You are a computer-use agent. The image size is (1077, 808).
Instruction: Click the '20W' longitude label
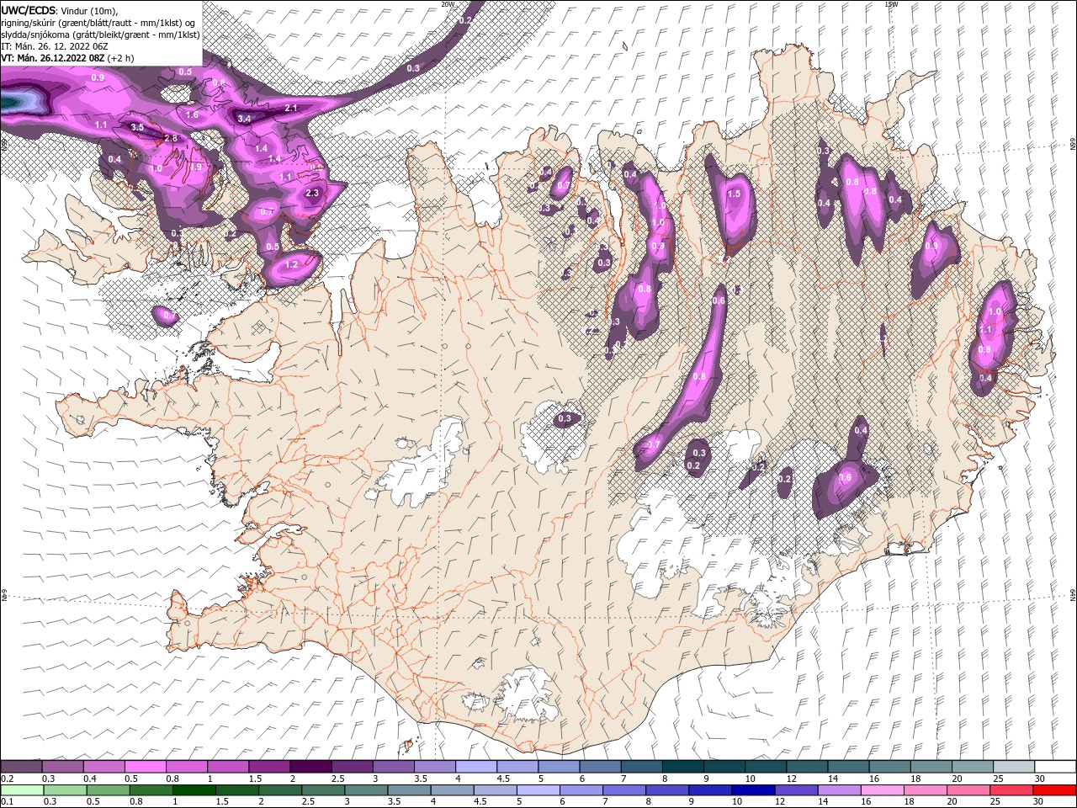(447, 4)
